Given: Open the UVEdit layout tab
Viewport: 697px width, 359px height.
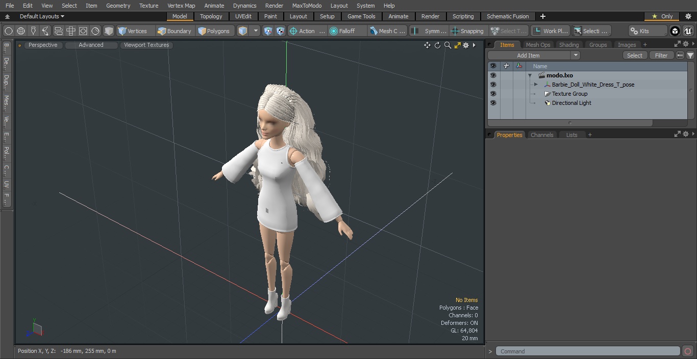Looking at the screenshot, I should [243, 16].
